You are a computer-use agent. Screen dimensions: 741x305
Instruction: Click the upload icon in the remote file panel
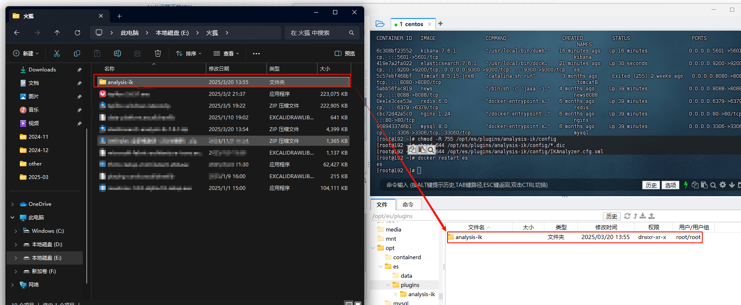(x=652, y=216)
